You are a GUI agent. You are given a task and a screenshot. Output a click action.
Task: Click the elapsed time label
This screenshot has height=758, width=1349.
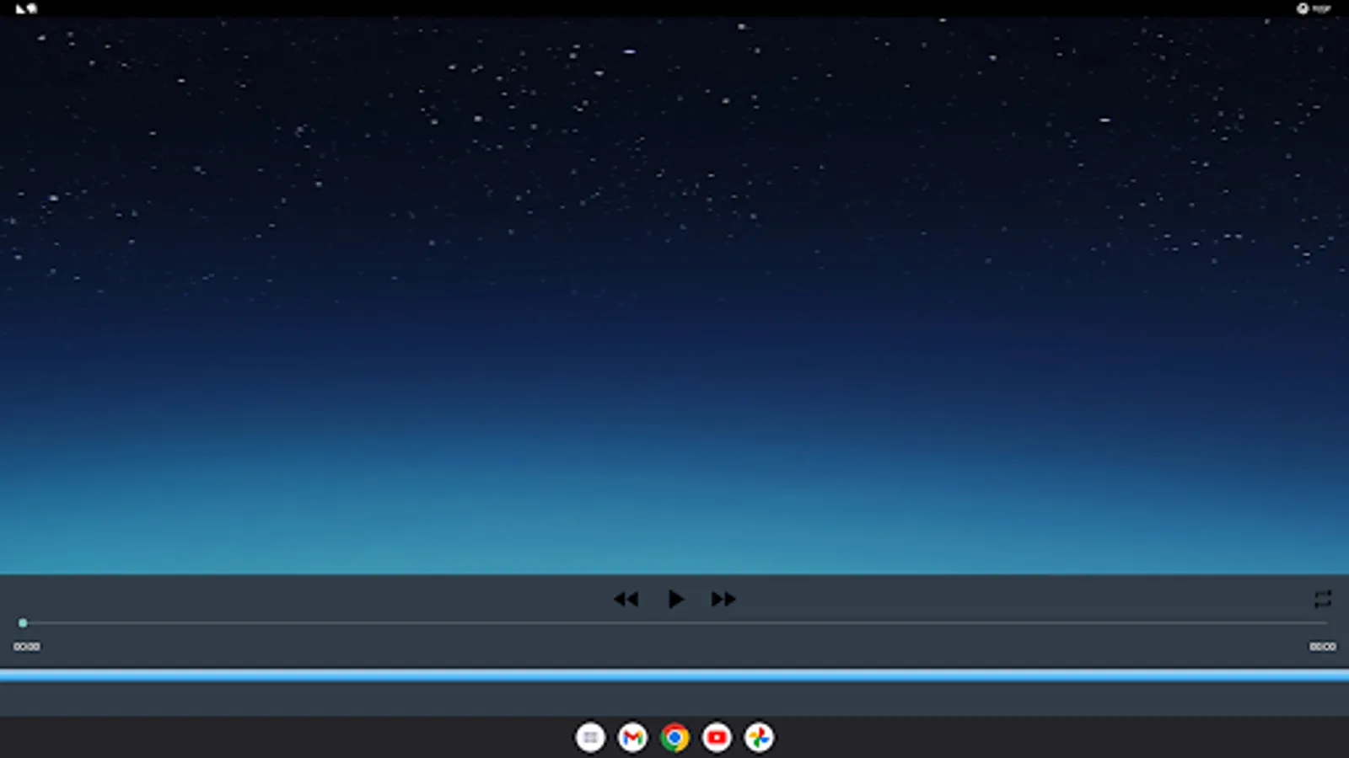[x=26, y=647]
